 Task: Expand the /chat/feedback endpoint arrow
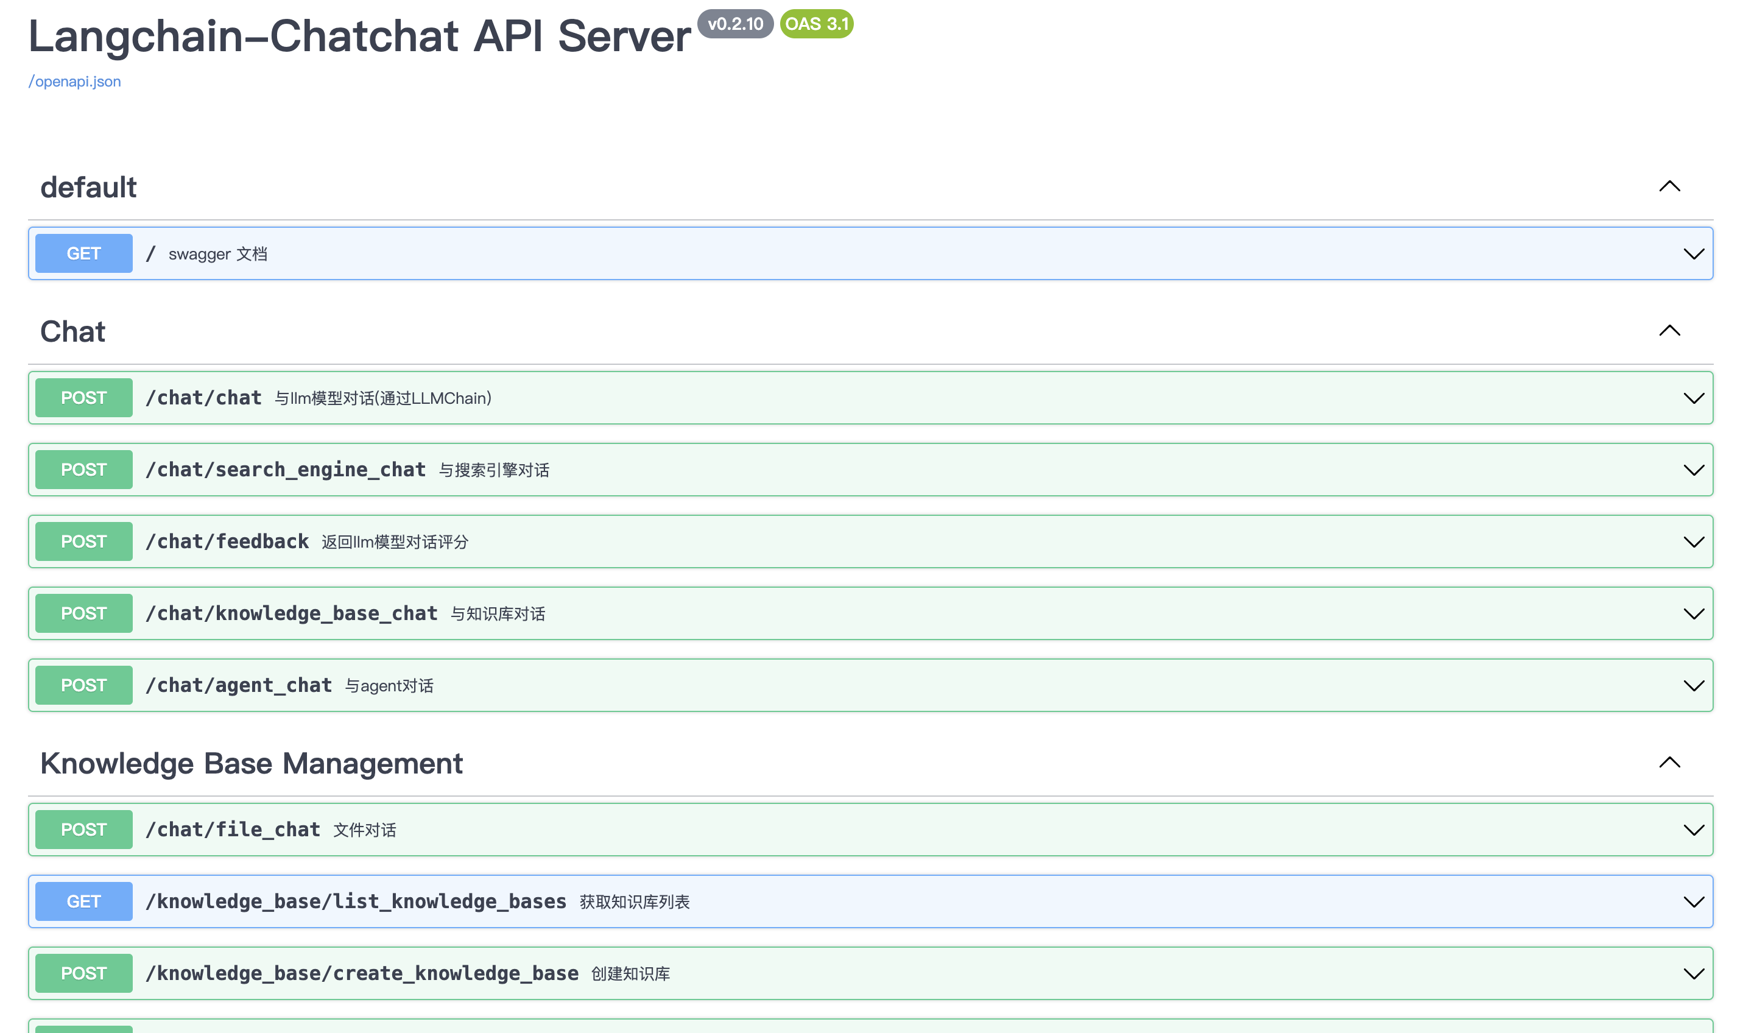[1693, 541]
